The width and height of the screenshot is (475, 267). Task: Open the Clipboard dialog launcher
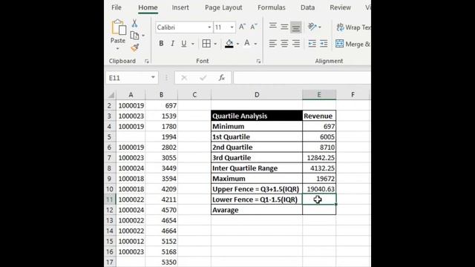click(147, 61)
